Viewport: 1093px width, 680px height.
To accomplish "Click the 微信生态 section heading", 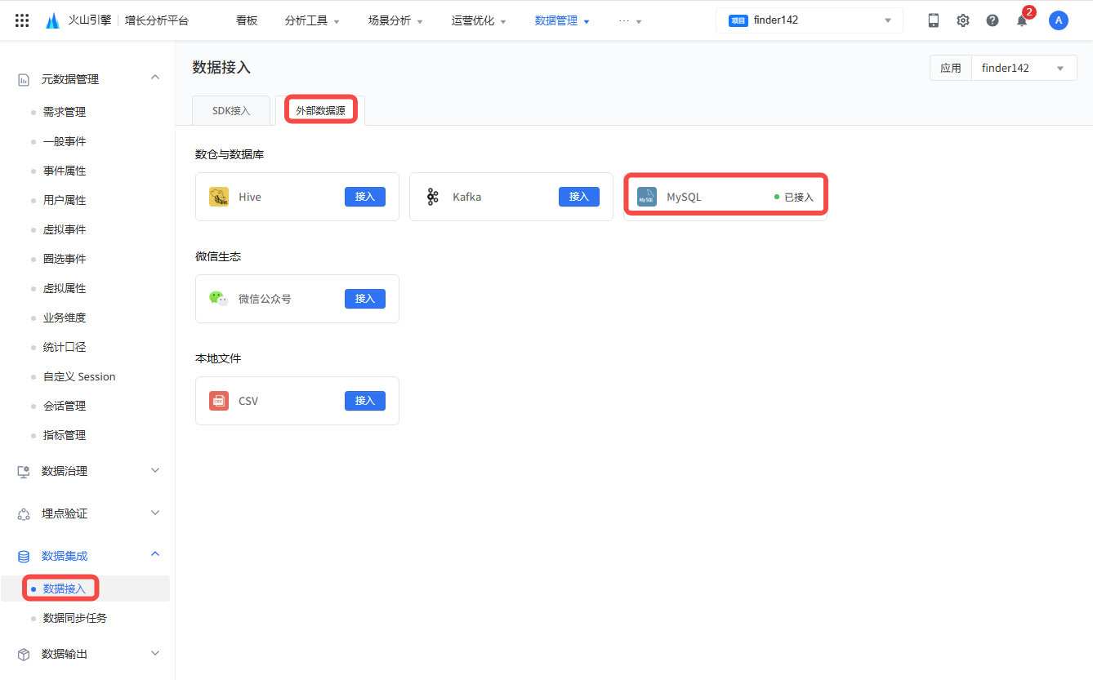I will tap(218, 256).
